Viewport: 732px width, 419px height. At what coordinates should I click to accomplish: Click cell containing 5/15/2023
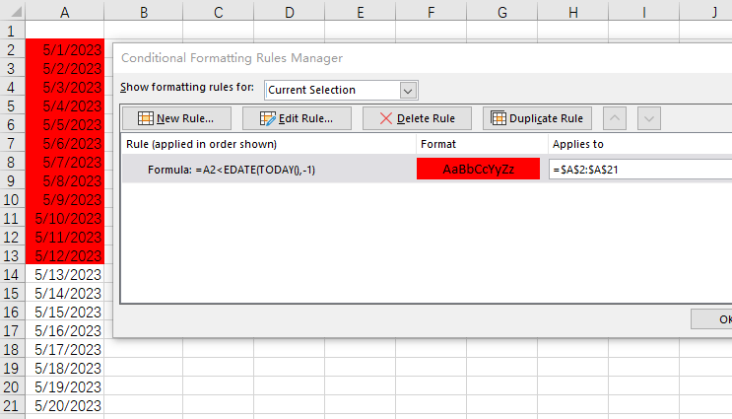click(x=65, y=312)
